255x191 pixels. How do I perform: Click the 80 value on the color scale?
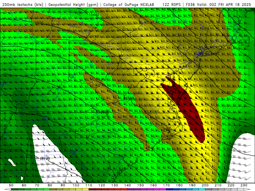50,185
